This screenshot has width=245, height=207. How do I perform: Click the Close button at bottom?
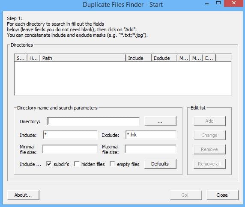point(222,195)
